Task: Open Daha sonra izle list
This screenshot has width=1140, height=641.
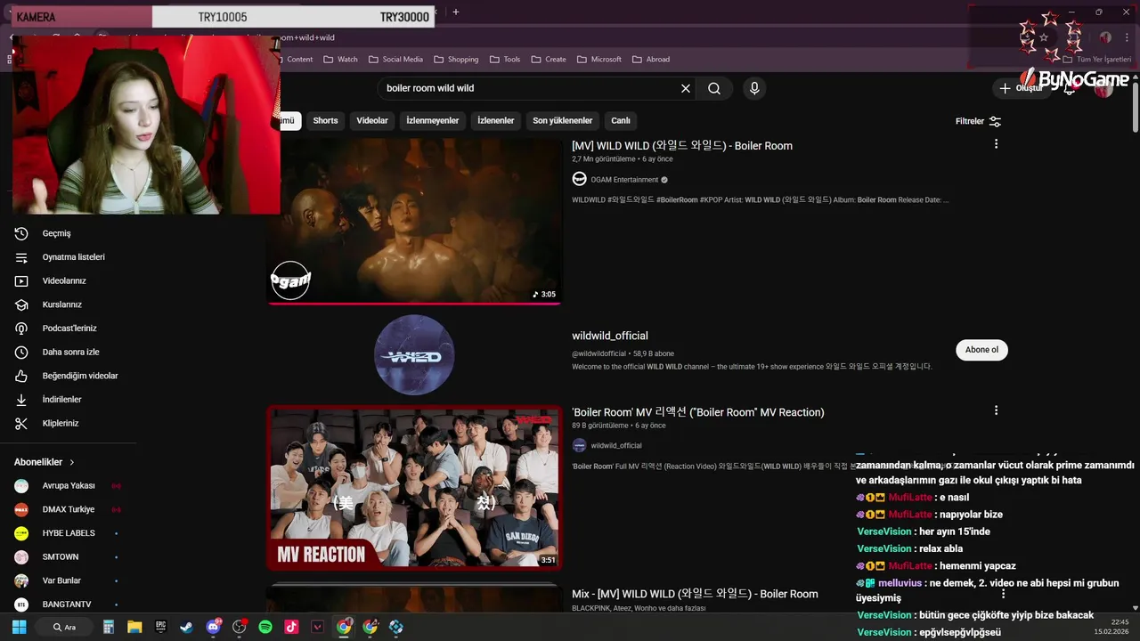Action: point(69,352)
